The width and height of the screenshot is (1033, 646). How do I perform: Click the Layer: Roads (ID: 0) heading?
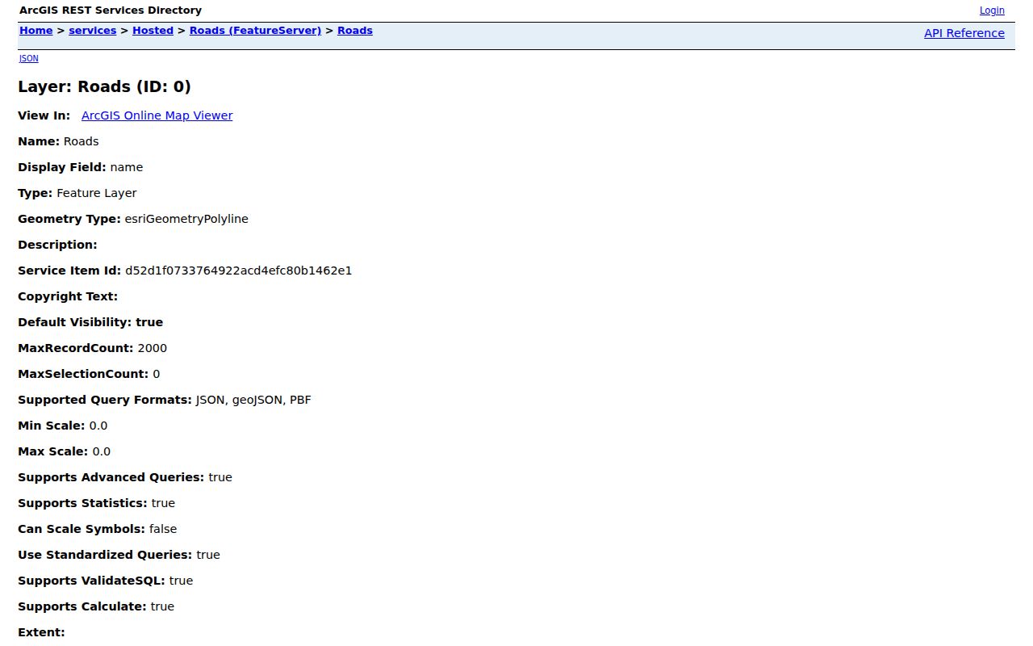(x=104, y=87)
